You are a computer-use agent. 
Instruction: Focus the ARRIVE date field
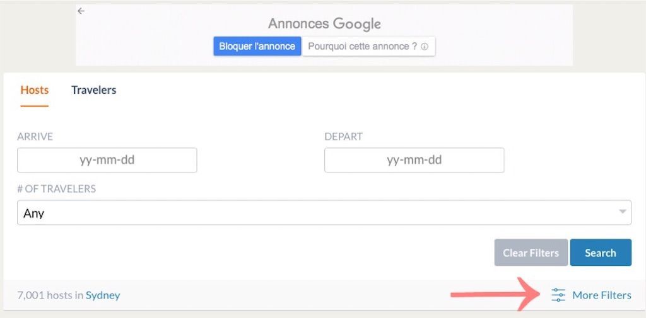coord(107,160)
